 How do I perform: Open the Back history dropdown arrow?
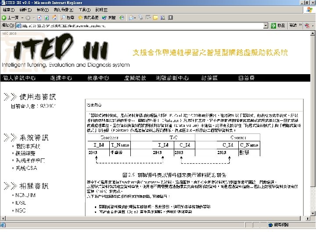(22, 18)
